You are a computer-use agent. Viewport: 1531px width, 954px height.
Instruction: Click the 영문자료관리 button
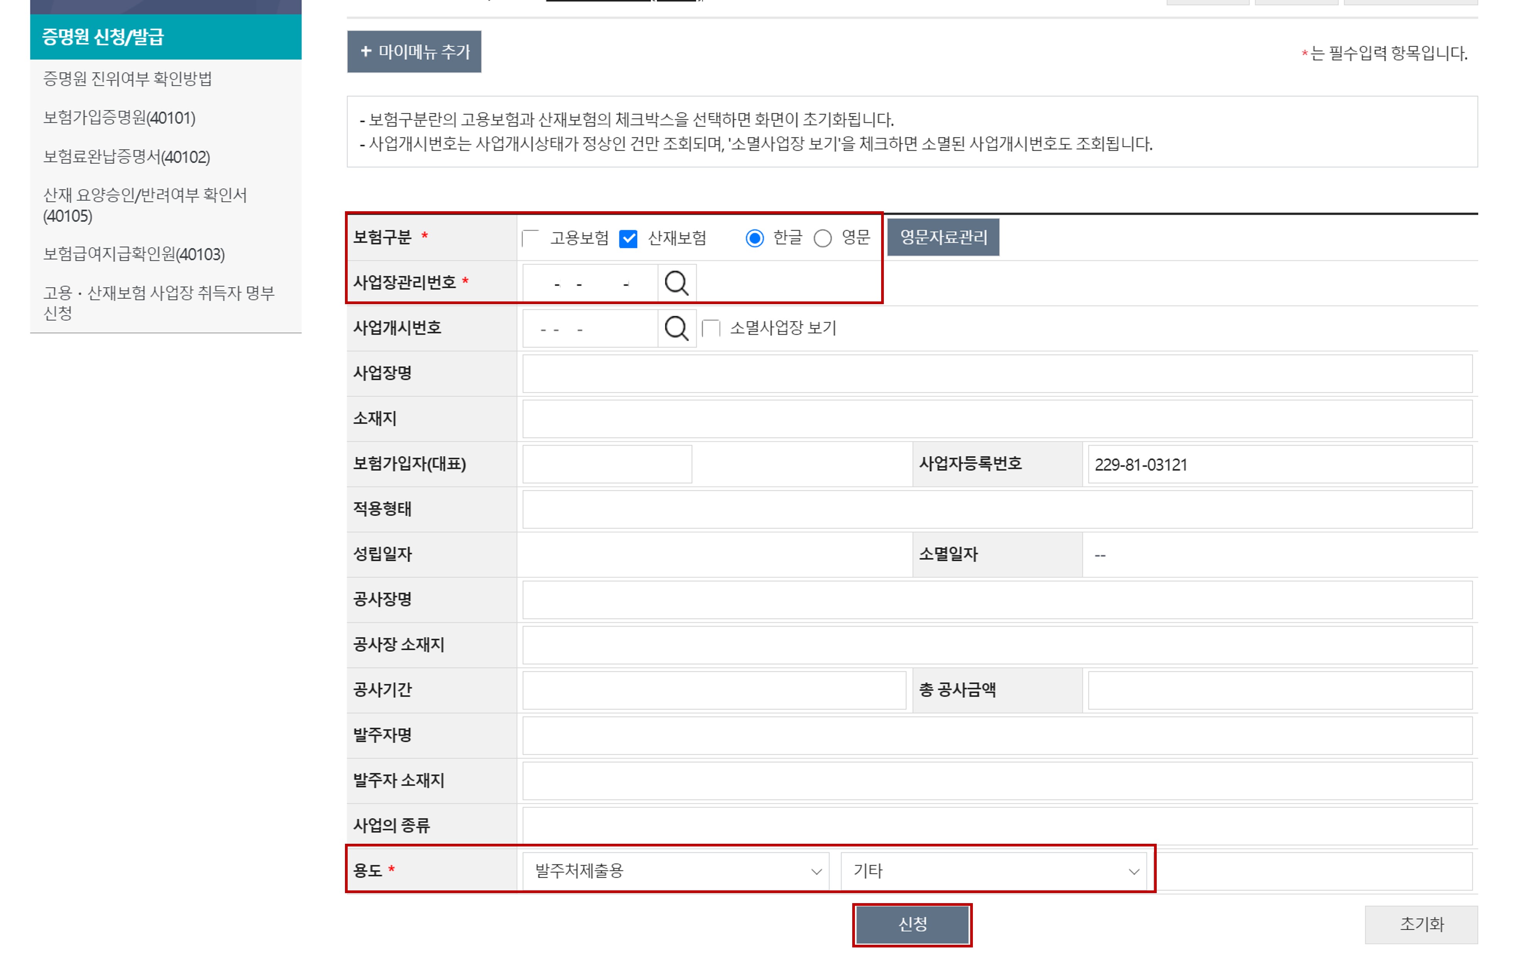(943, 237)
